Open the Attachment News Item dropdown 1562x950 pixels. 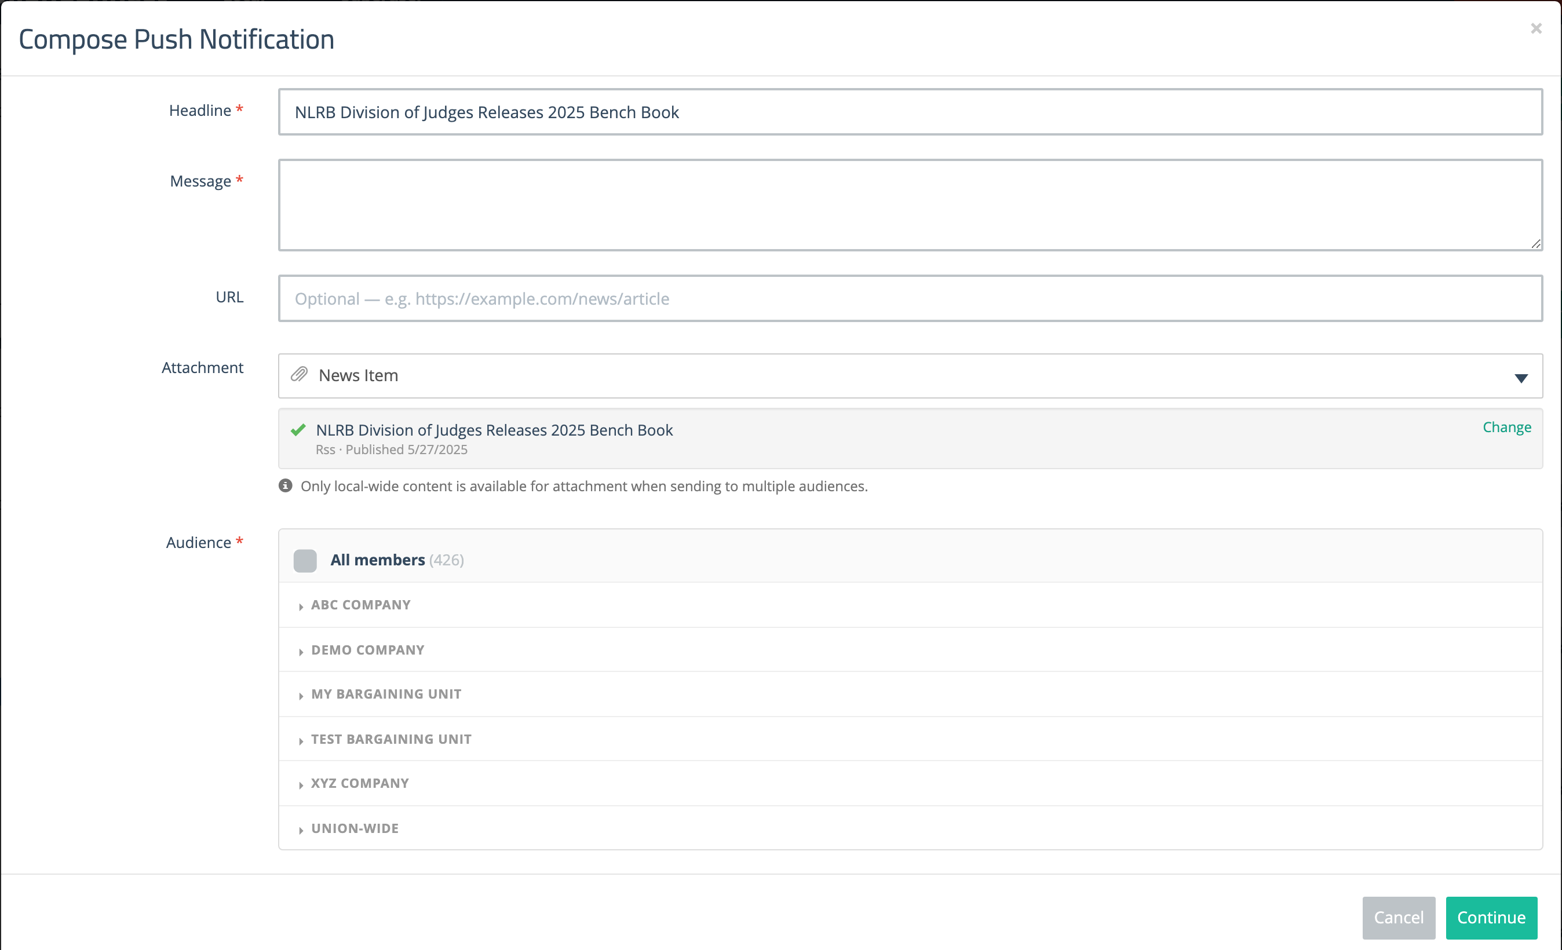point(910,376)
